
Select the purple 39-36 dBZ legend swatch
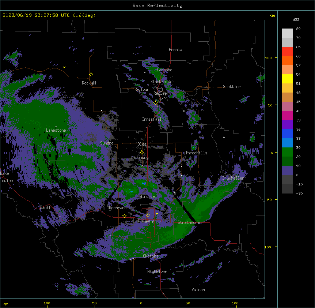pos(287,125)
